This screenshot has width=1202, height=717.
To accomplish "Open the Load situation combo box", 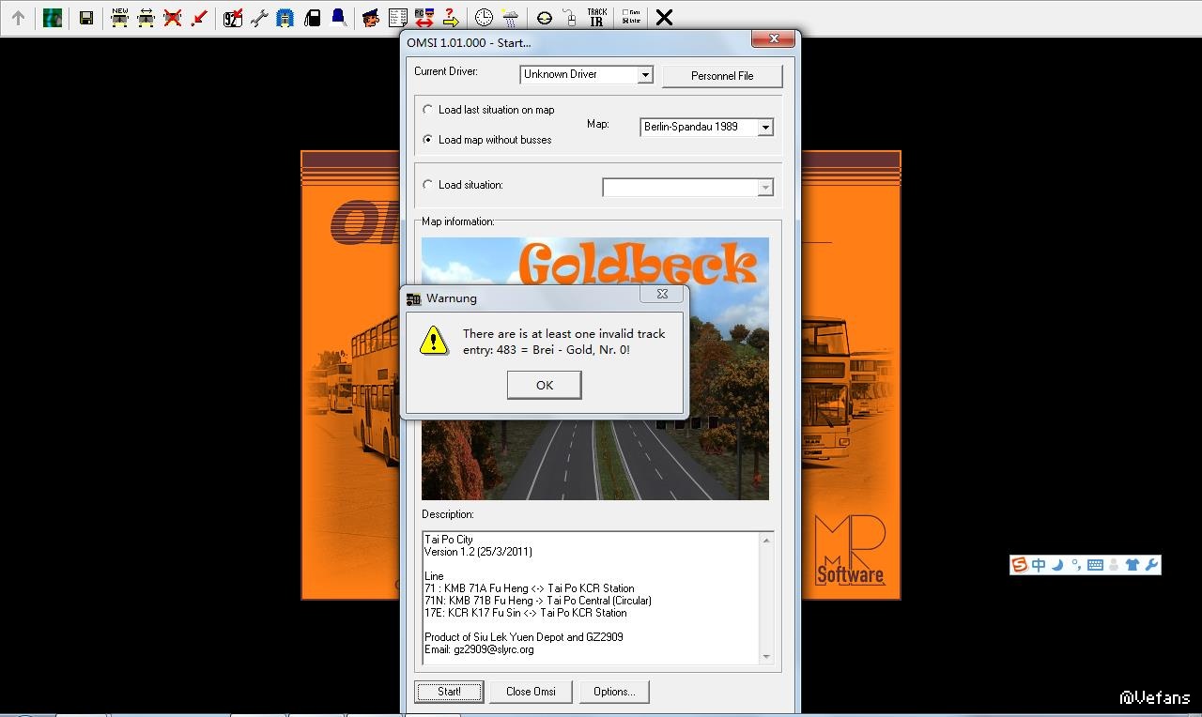I will (687, 187).
